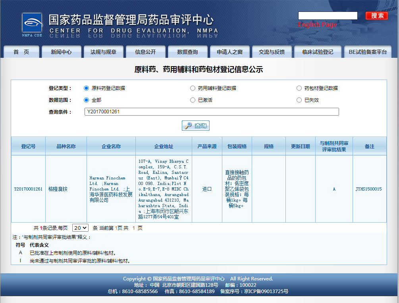
Task: Choose 药包材登记数据 registration type
Action: click(x=299, y=88)
